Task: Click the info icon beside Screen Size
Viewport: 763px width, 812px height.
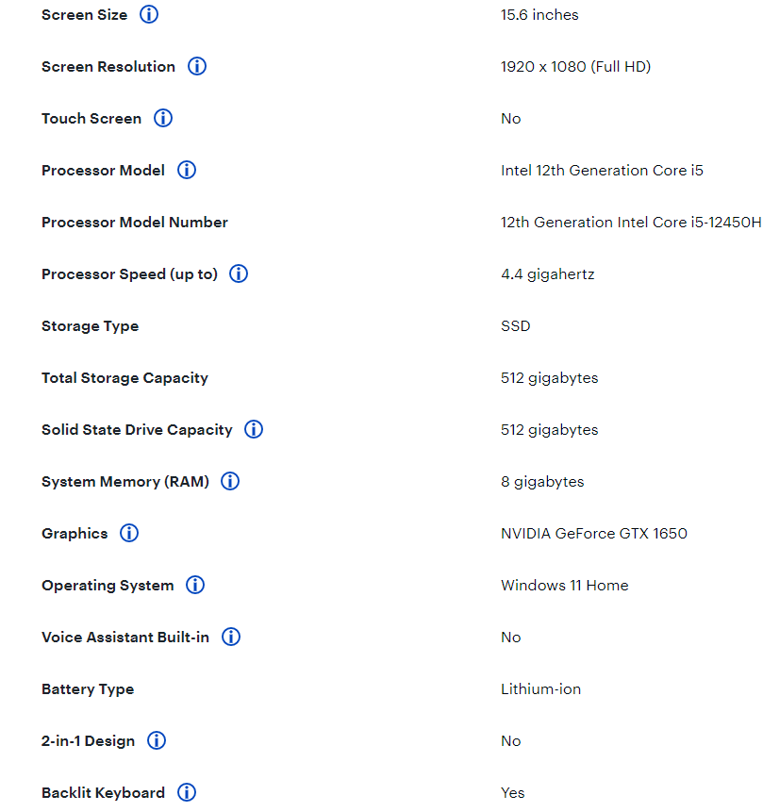Action: [x=149, y=15]
